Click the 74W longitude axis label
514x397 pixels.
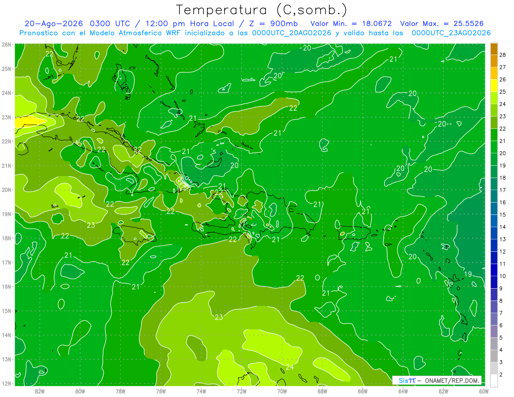(x=201, y=391)
